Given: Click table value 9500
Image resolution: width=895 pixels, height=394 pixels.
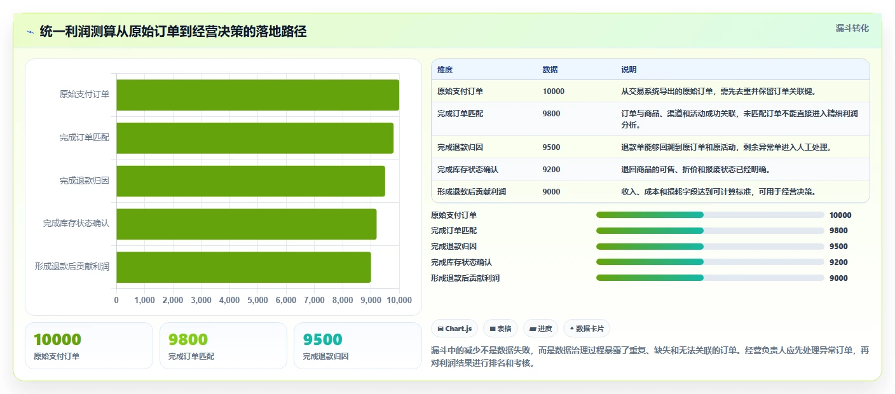Looking at the screenshot, I should [x=552, y=147].
